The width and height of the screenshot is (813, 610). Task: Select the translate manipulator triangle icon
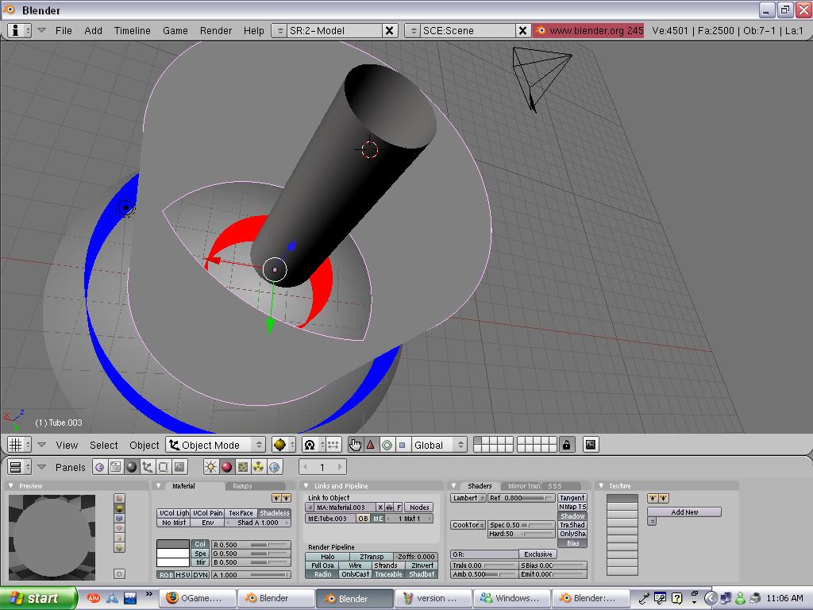pos(371,445)
